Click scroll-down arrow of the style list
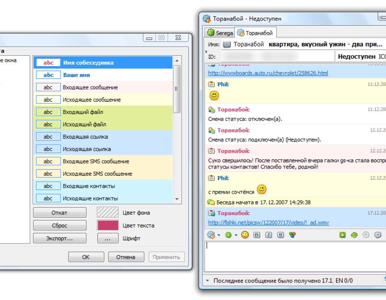Screen dimensions: 386x300 [x=177, y=199]
